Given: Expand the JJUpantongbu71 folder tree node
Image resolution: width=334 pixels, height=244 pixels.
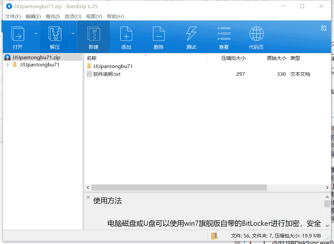Looking at the screenshot, I should [8, 65].
